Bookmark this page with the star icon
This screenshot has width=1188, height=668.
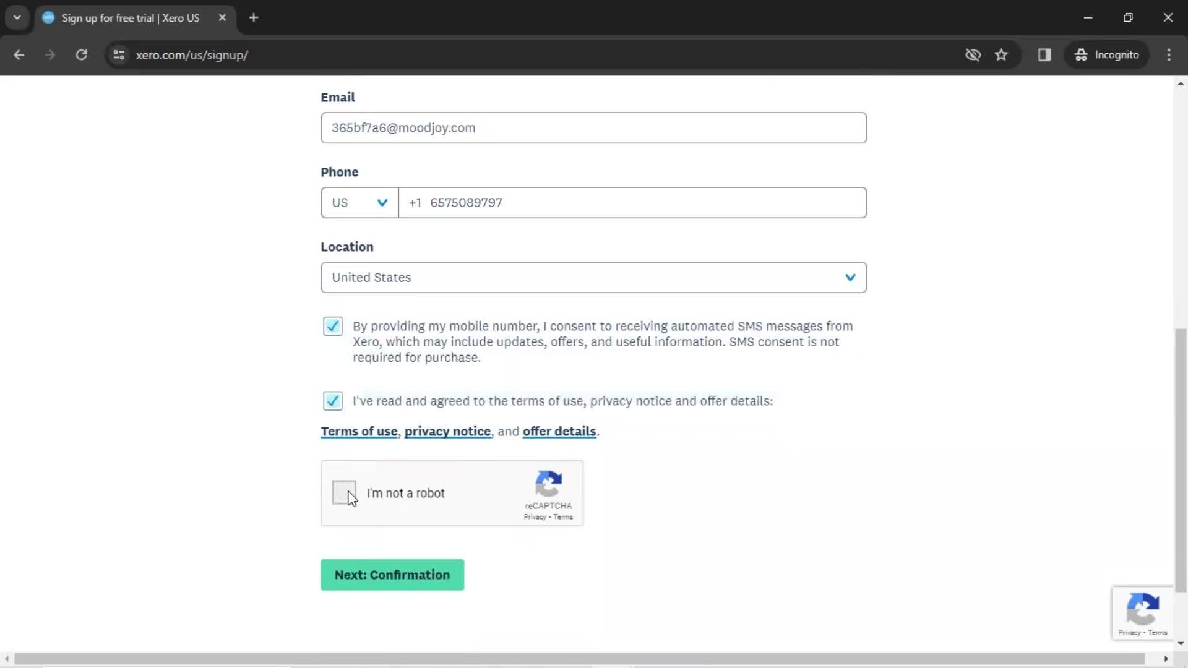pos(1001,55)
